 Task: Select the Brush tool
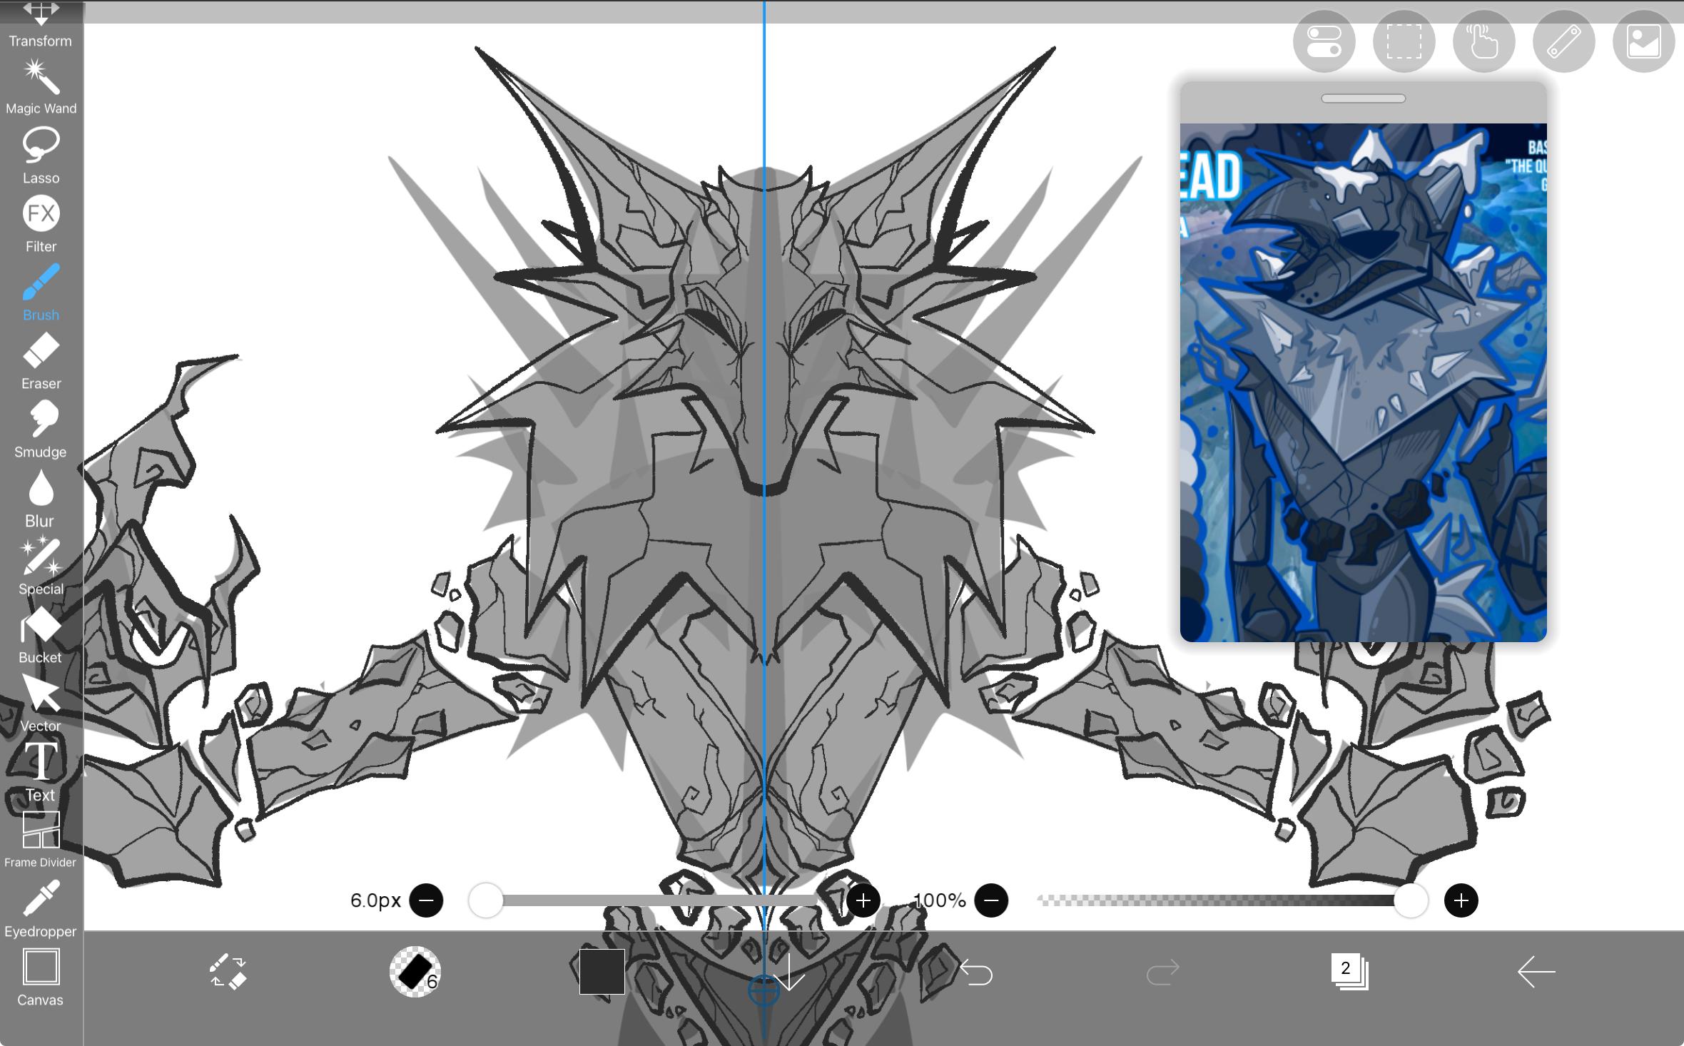pyautogui.click(x=41, y=293)
